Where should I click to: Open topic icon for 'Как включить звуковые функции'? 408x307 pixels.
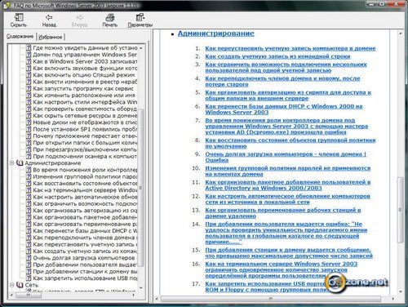[29, 68]
